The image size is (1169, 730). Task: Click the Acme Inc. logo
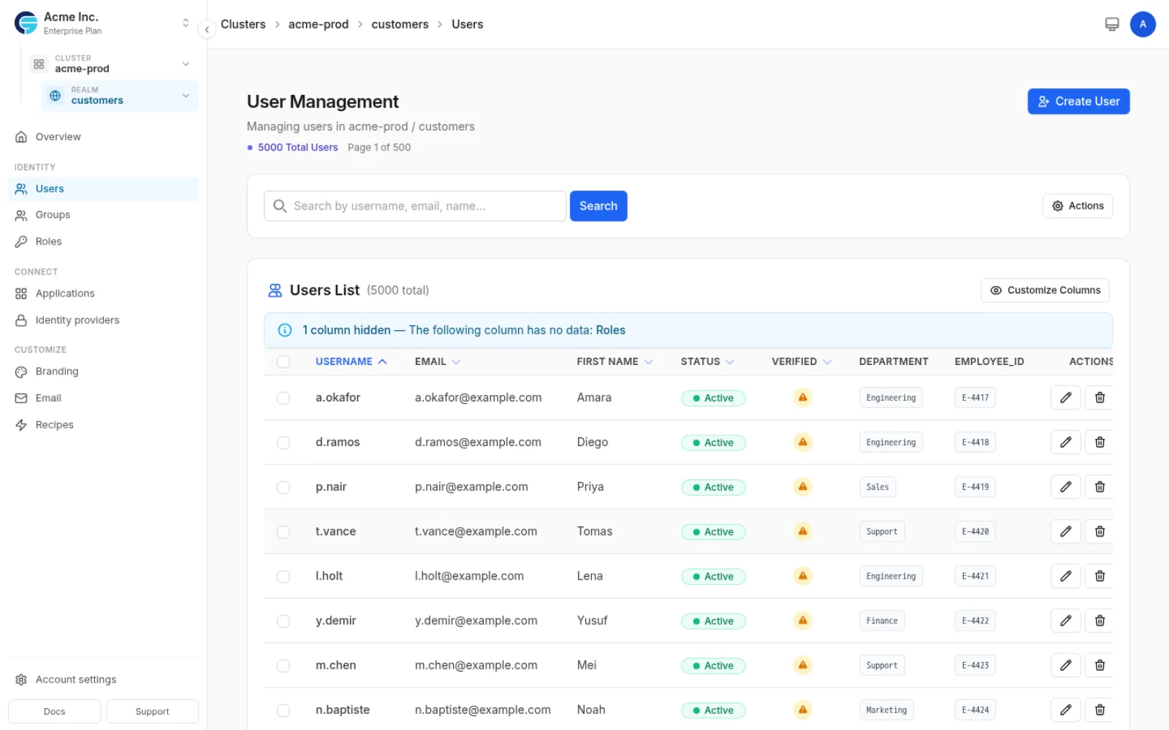(x=26, y=23)
